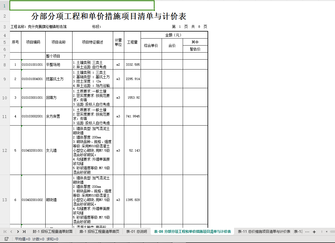Open the 表-01 总说明 sheet tab
The image size is (335, 243).
(137, 232)
